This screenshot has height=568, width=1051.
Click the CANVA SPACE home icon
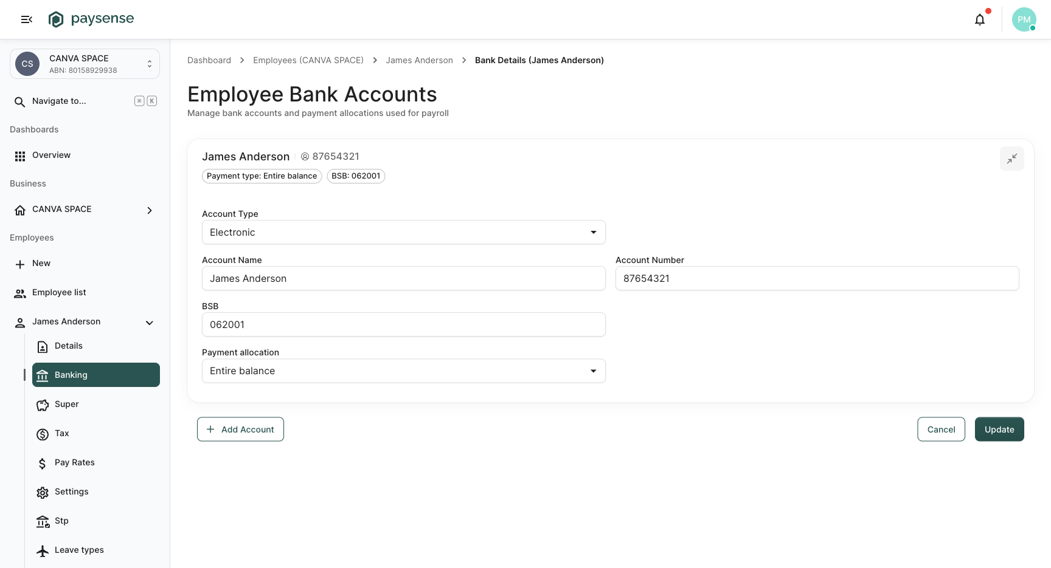pos(20,210)
